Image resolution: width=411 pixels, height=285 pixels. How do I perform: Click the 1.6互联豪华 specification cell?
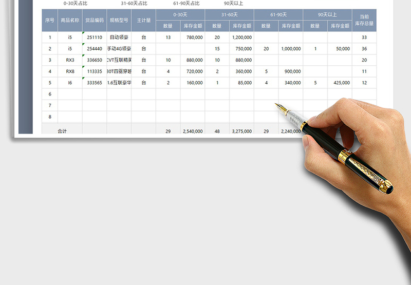coord(119,83)
